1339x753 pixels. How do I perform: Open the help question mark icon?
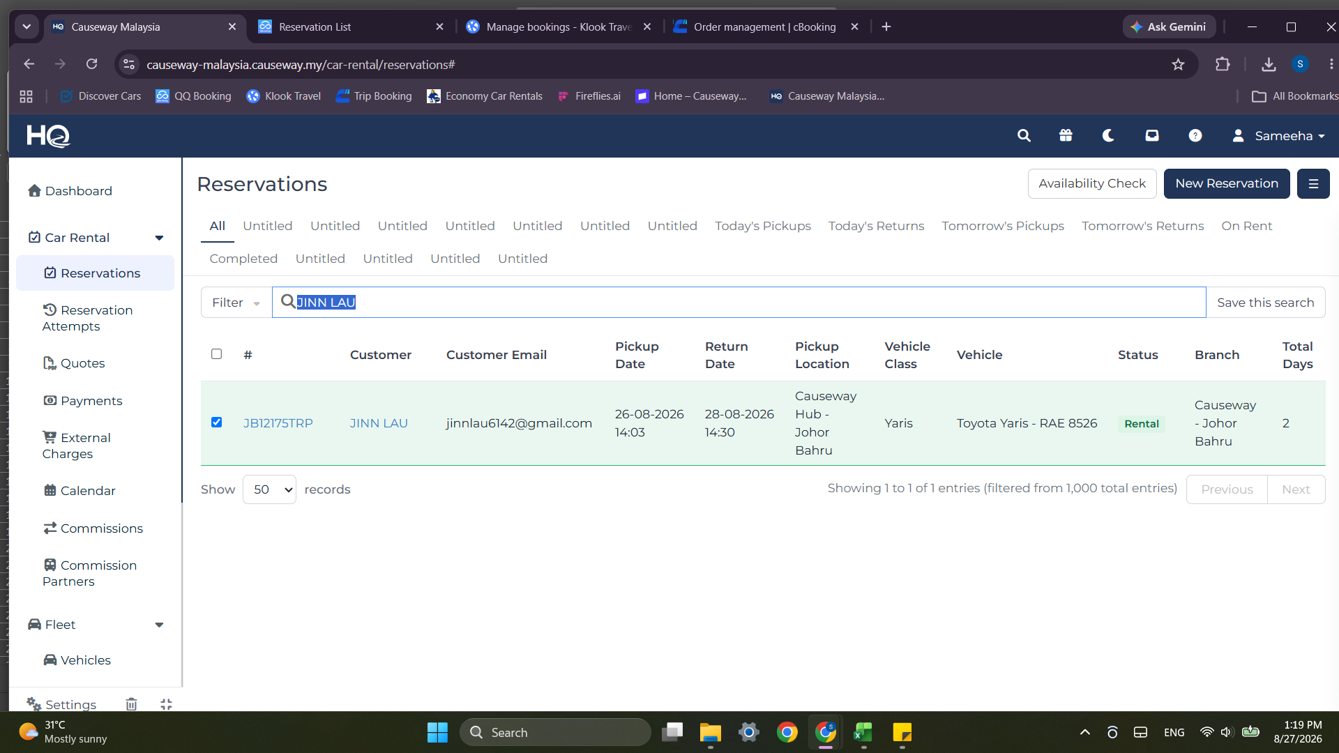click(x=1195, y=136)
